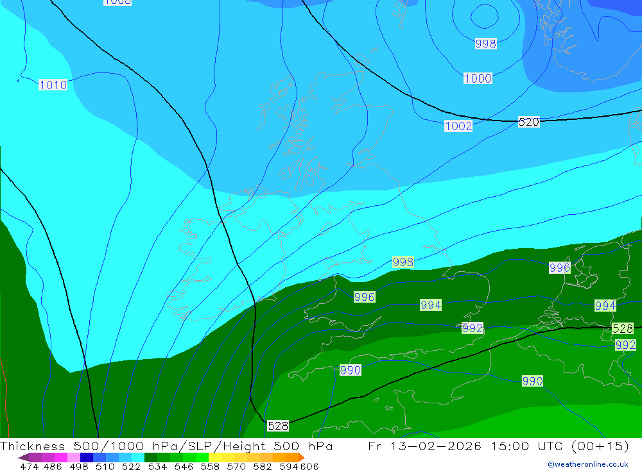Click the 1010 pressure isobar label

(x=53, y=85)
